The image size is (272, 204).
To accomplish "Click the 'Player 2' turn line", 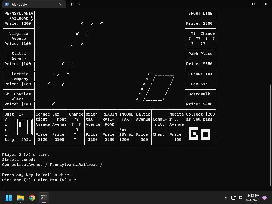I will point(26,155).
